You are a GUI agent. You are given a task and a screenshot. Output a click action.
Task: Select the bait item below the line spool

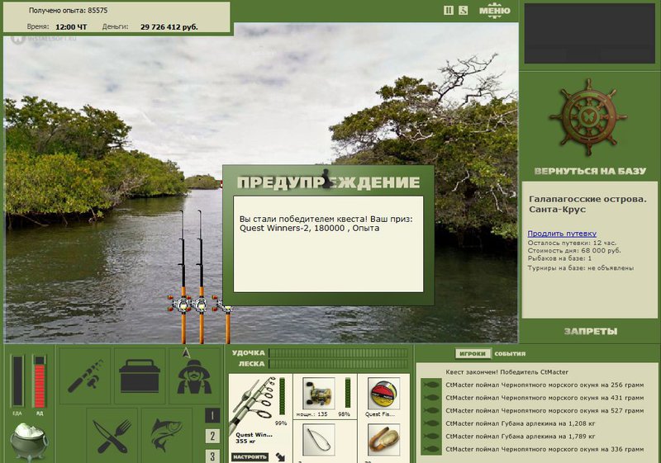point(383,440)
